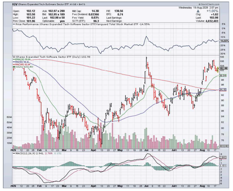The height and width of the screenshot is (191, 233).
Task: Click the red MA(200) line marker in legend
Action: pos(14,64)
